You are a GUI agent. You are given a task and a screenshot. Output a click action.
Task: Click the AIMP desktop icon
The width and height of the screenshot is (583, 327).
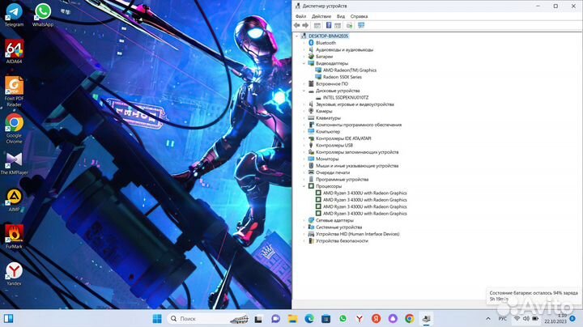pyautogui.click(x=14, y=200)
